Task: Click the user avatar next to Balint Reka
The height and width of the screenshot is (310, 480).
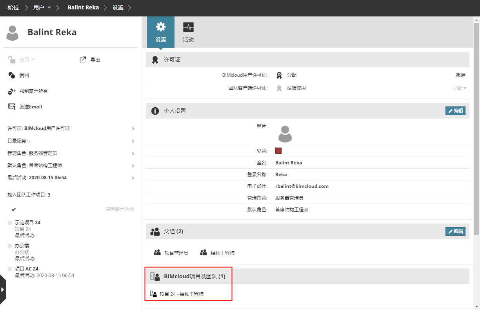Action: pos(13,33)
